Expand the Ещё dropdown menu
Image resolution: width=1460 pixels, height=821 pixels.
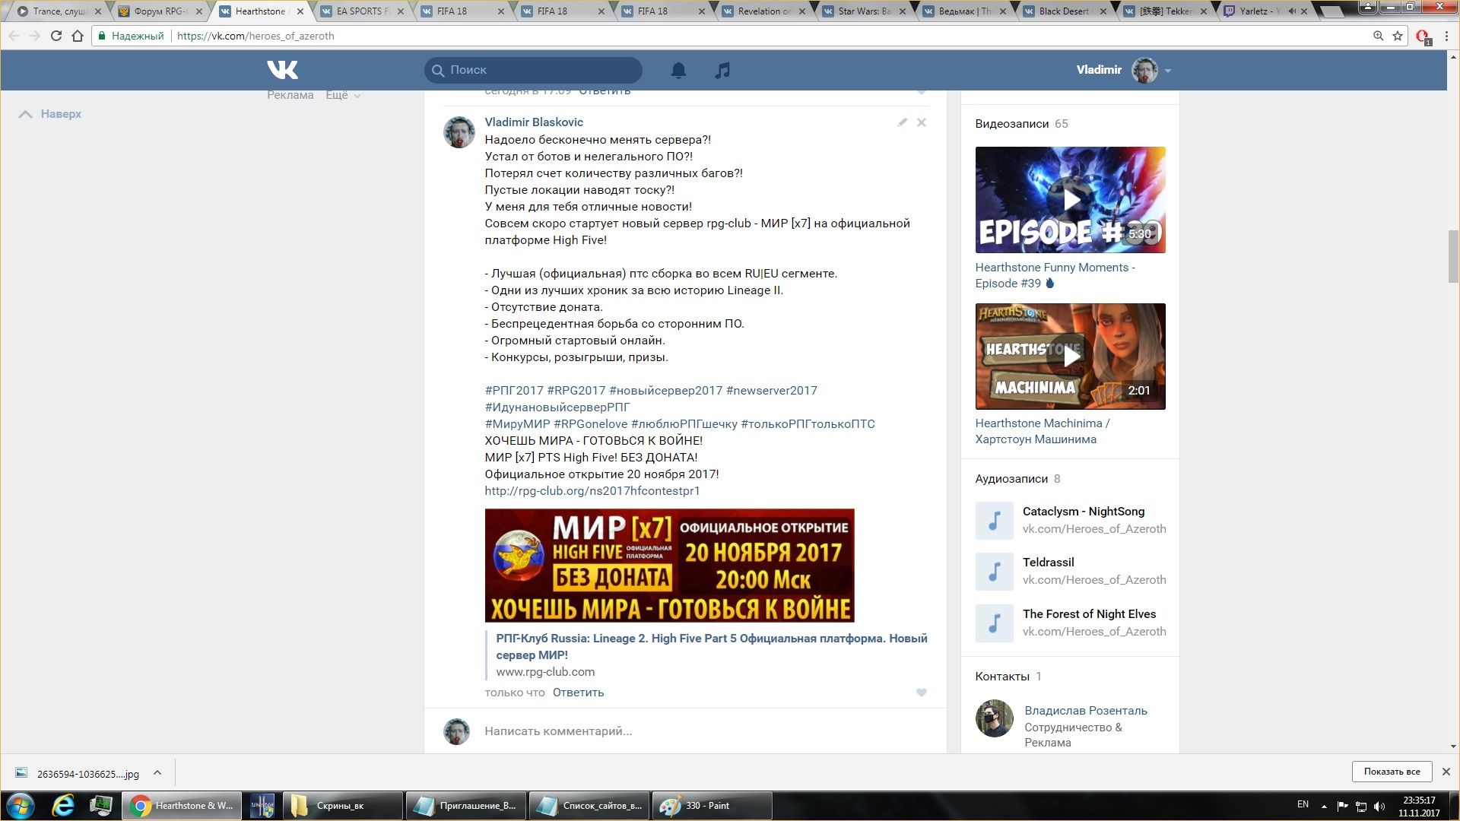[343, 95]
